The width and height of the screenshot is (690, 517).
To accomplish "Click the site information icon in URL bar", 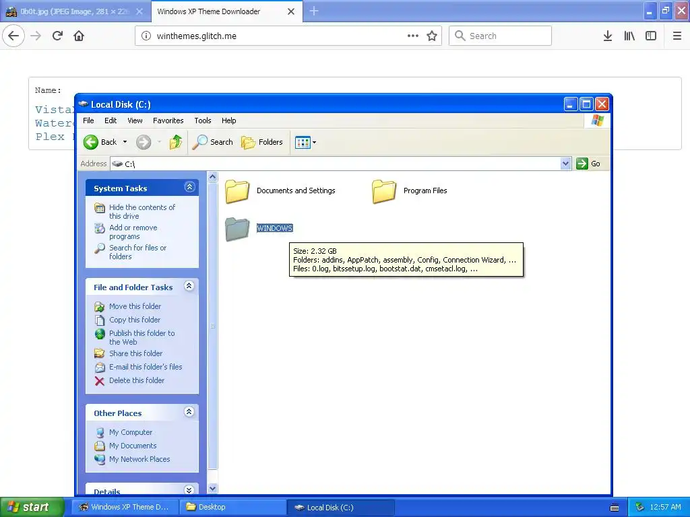I will (x=146, y=36).
